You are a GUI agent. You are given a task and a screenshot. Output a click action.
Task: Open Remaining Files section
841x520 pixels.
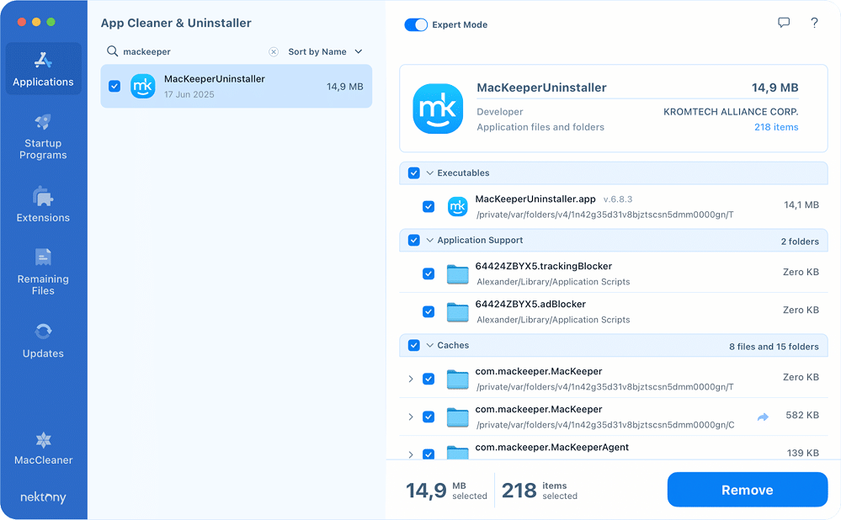(43, 271)
